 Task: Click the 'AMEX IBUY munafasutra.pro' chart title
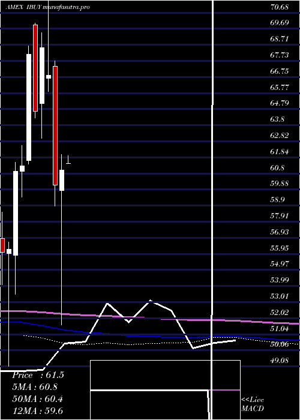pos(47,7)
